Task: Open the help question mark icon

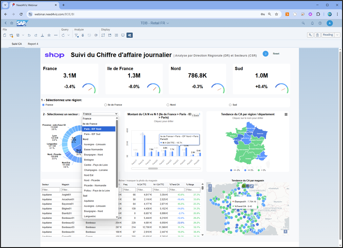Action: pyautogui.click(x=320, y=23)
